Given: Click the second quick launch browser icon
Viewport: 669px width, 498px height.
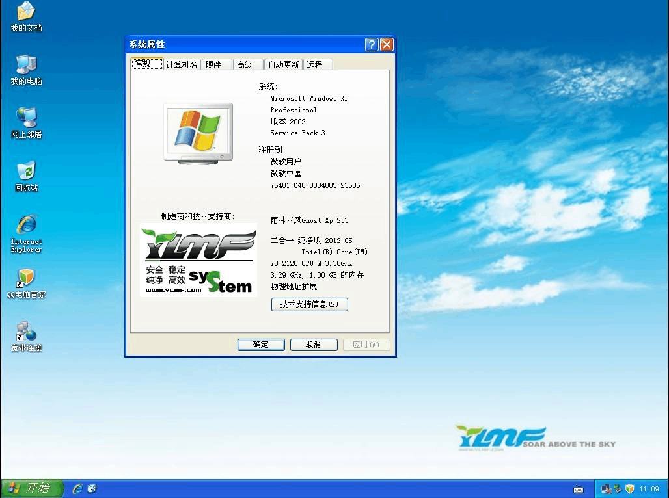Looking at the screenshot, I should pyautogui.click(x=92, y=489).
